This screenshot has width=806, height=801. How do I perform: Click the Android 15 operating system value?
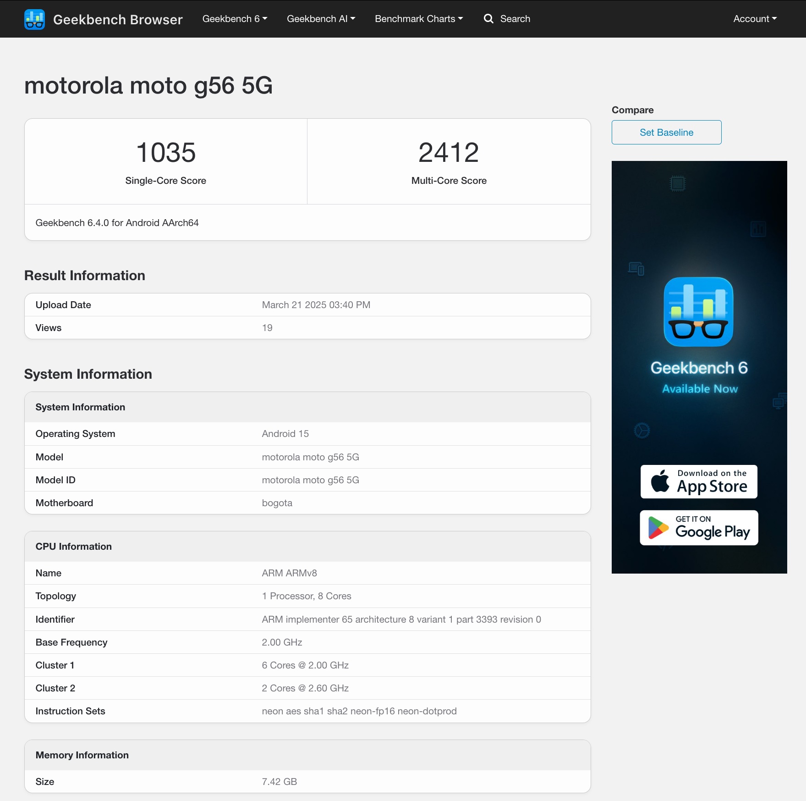[285, 434]
